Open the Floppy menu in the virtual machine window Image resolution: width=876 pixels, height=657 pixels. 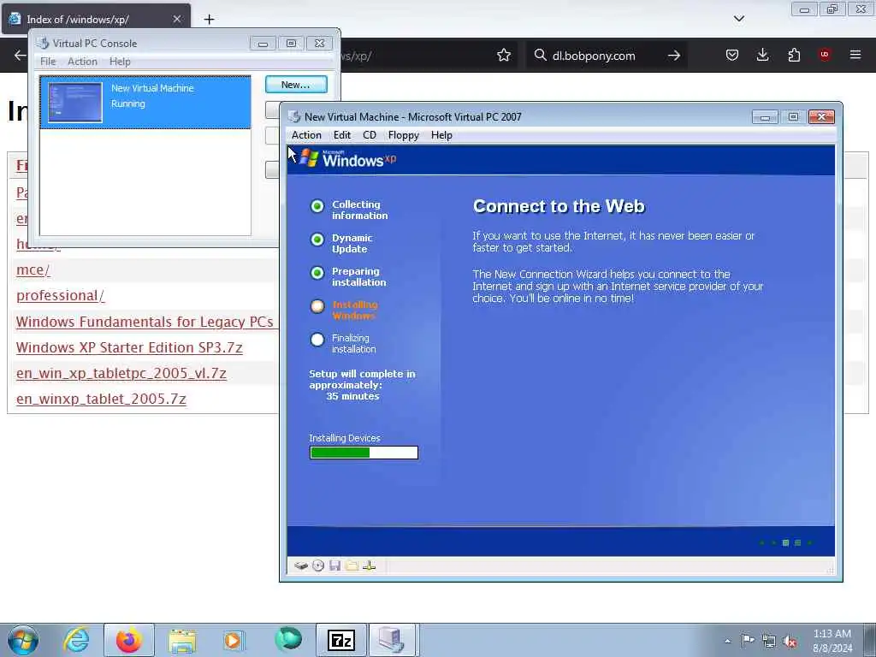pos(404,135)
